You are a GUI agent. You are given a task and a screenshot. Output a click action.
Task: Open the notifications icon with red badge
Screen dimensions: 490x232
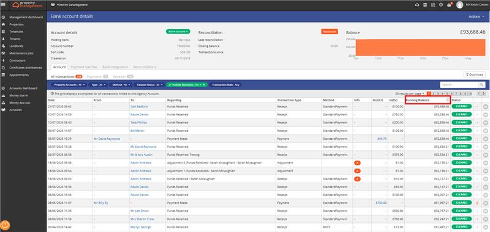pos(450,5)
